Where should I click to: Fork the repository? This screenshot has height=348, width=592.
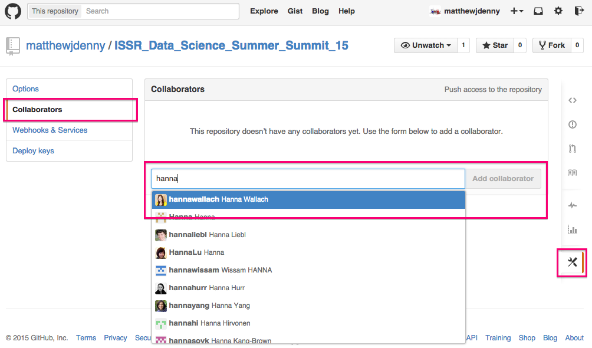[551, 45]
